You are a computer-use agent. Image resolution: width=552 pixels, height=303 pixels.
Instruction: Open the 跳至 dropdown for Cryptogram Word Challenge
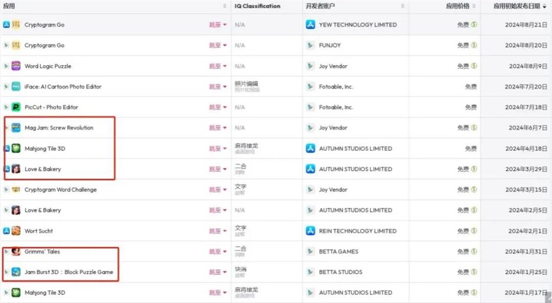(217, 190)
